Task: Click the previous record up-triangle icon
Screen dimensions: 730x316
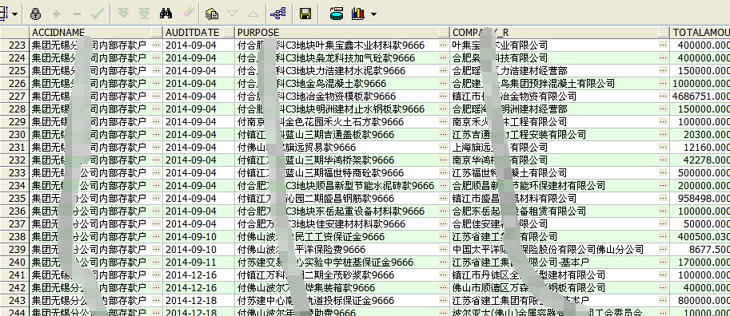Action: pyautogui.click(x=253, y=14)
